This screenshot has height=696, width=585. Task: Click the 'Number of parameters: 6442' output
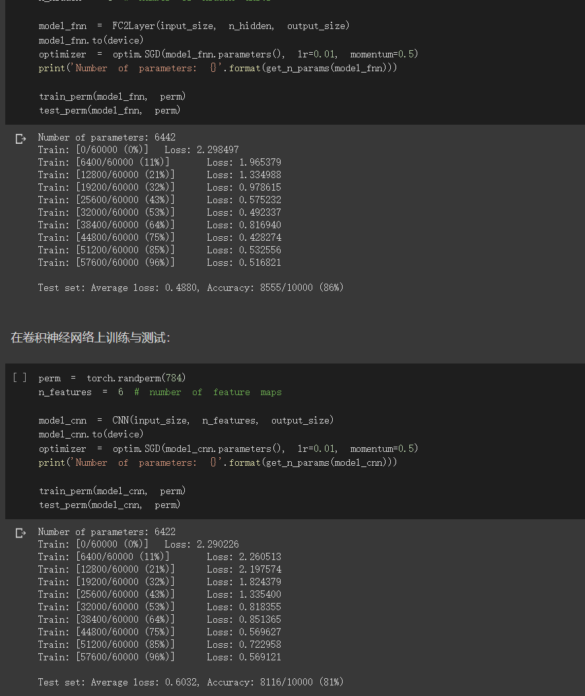[106, 137]
